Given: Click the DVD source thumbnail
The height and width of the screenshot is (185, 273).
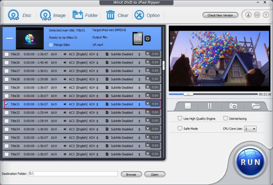Looking at the screenshot, I should click(x=30, y=38).
